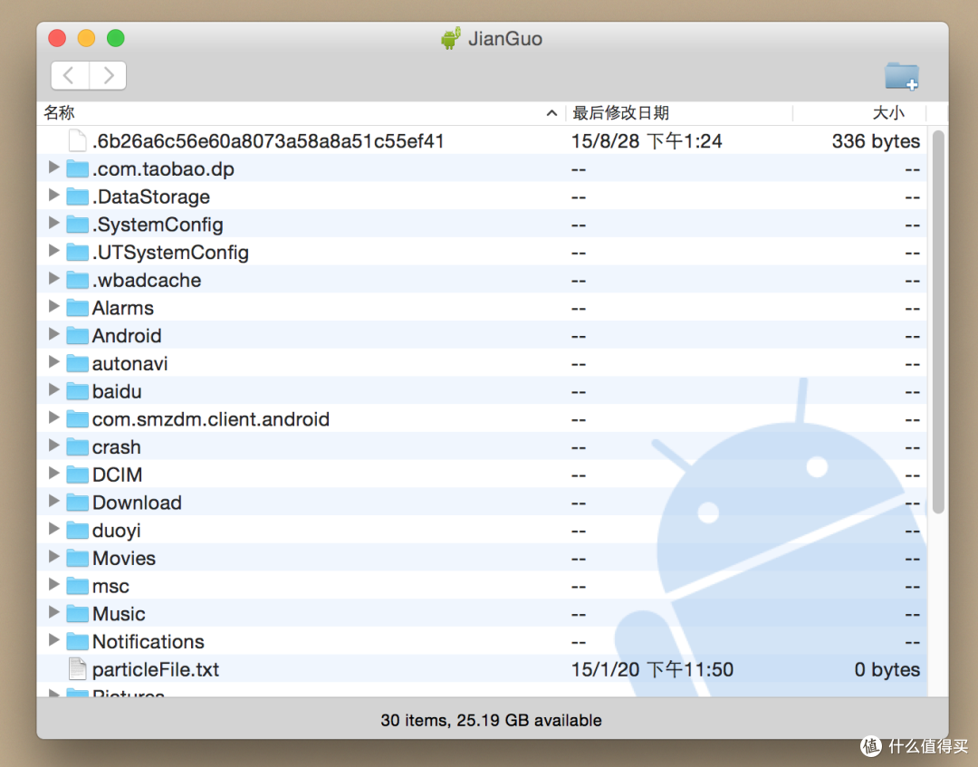
Task: Select the duoyi folder icon
Action: 77,530
